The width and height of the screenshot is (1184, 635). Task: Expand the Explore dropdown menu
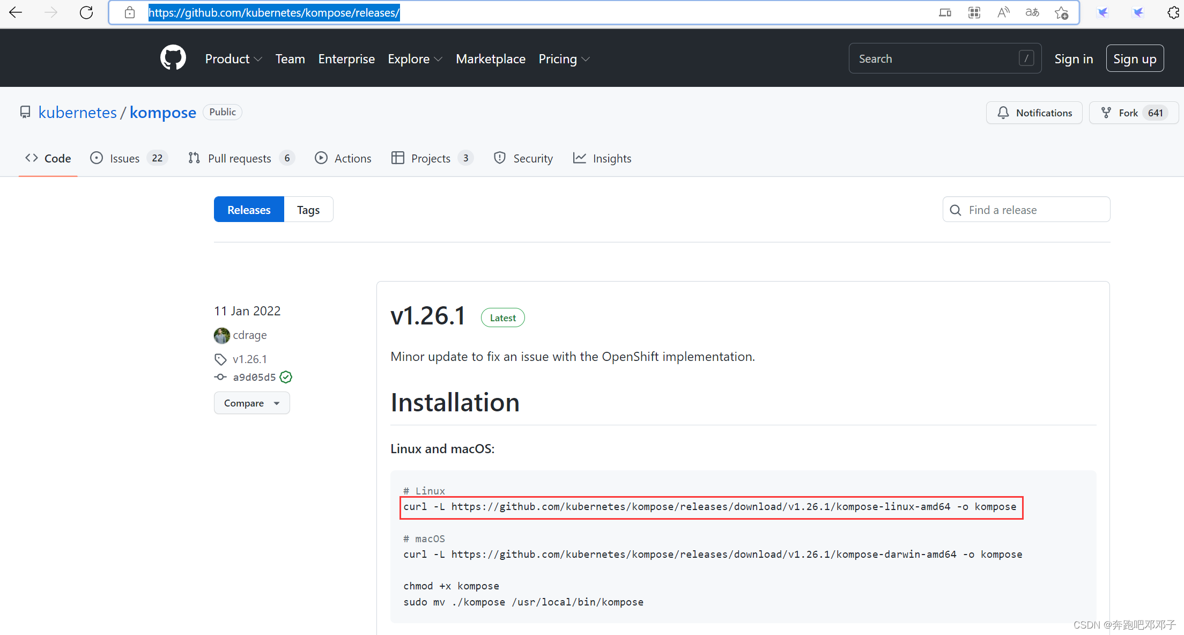point(415,59)
